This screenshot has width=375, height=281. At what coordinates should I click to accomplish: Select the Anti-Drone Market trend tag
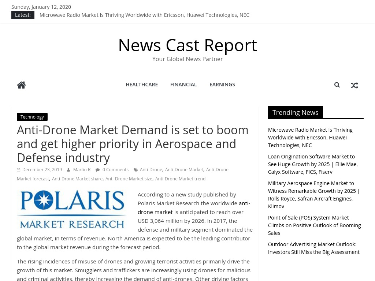180,179
